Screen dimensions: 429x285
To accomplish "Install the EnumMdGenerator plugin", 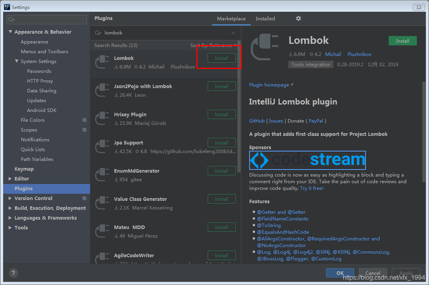I will [222, 171].
